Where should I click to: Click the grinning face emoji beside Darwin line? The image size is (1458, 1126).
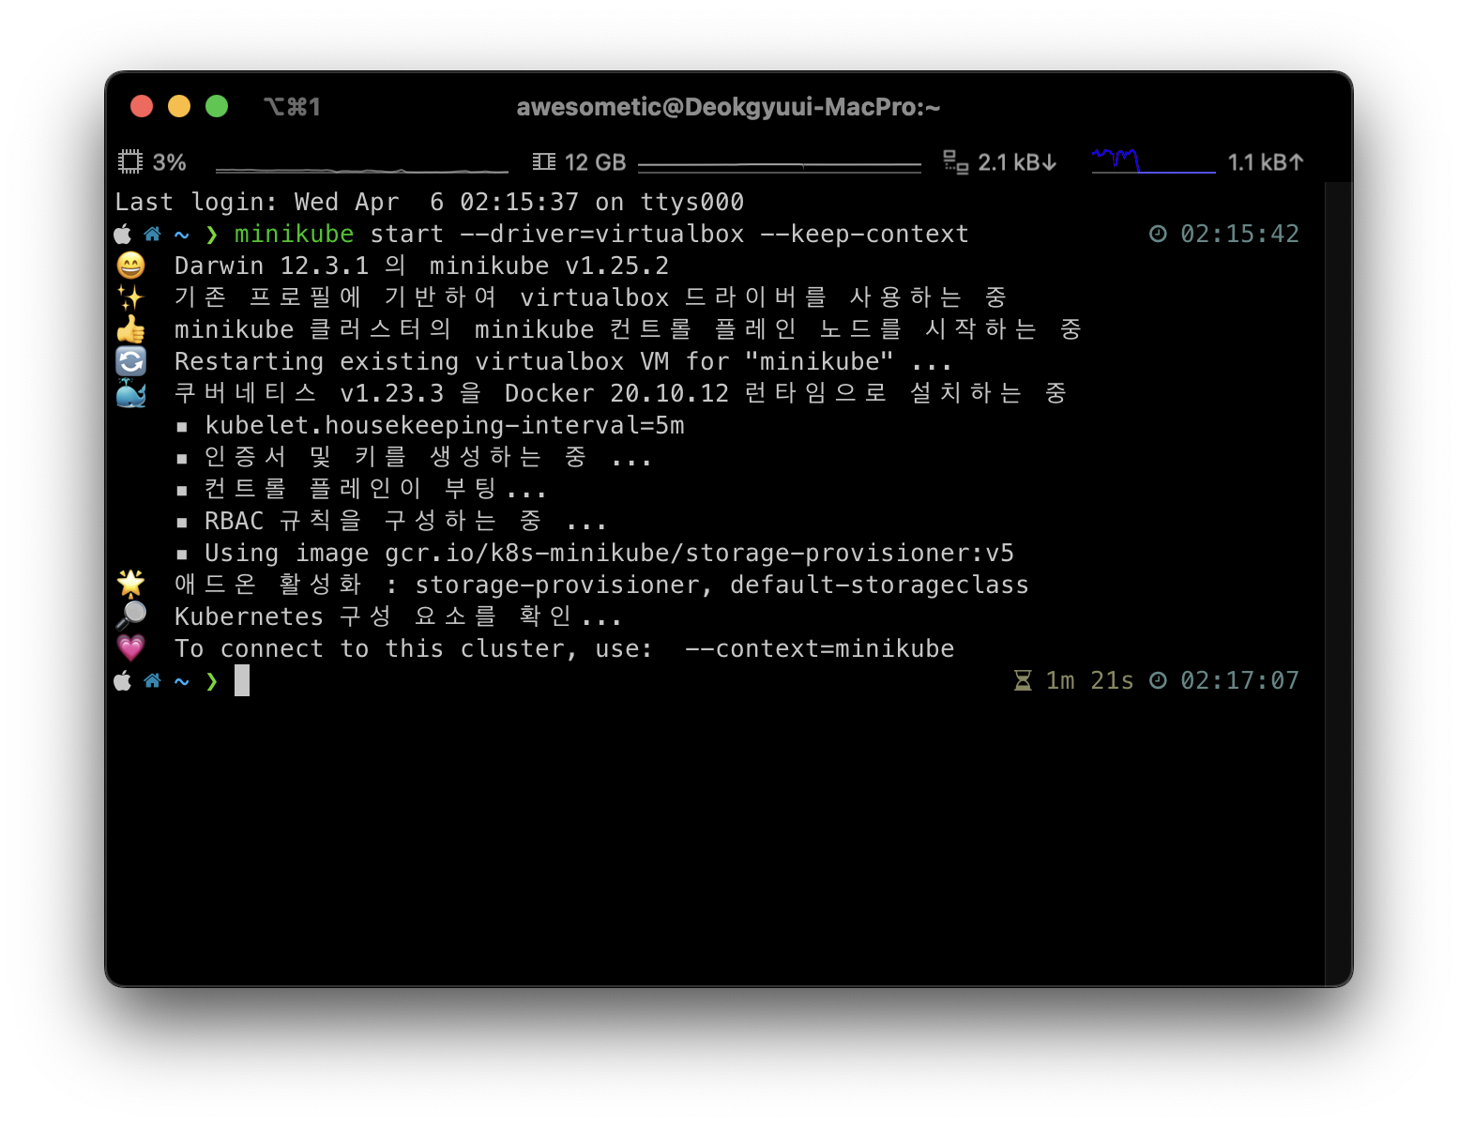(131, 266)
